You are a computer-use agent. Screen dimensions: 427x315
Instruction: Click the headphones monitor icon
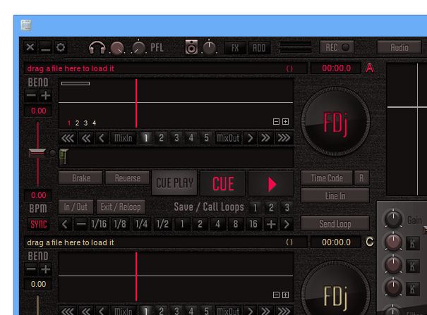click(97, 48)
